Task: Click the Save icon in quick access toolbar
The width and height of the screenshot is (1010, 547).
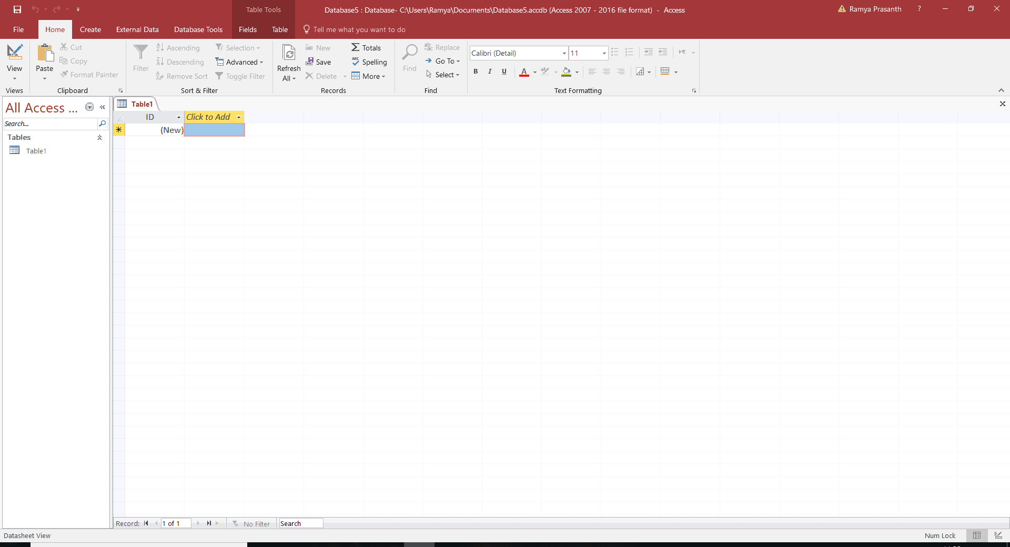Action: pyautogui.click(x=17, y=9)
